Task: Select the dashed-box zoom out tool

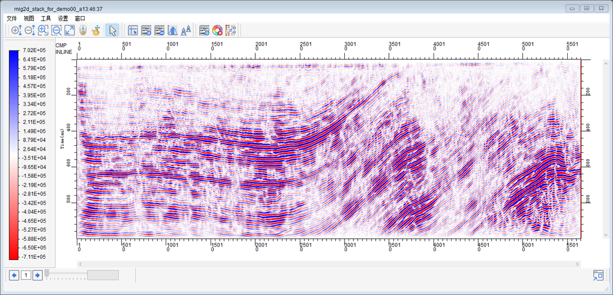Action: click(x=56, y=31)
